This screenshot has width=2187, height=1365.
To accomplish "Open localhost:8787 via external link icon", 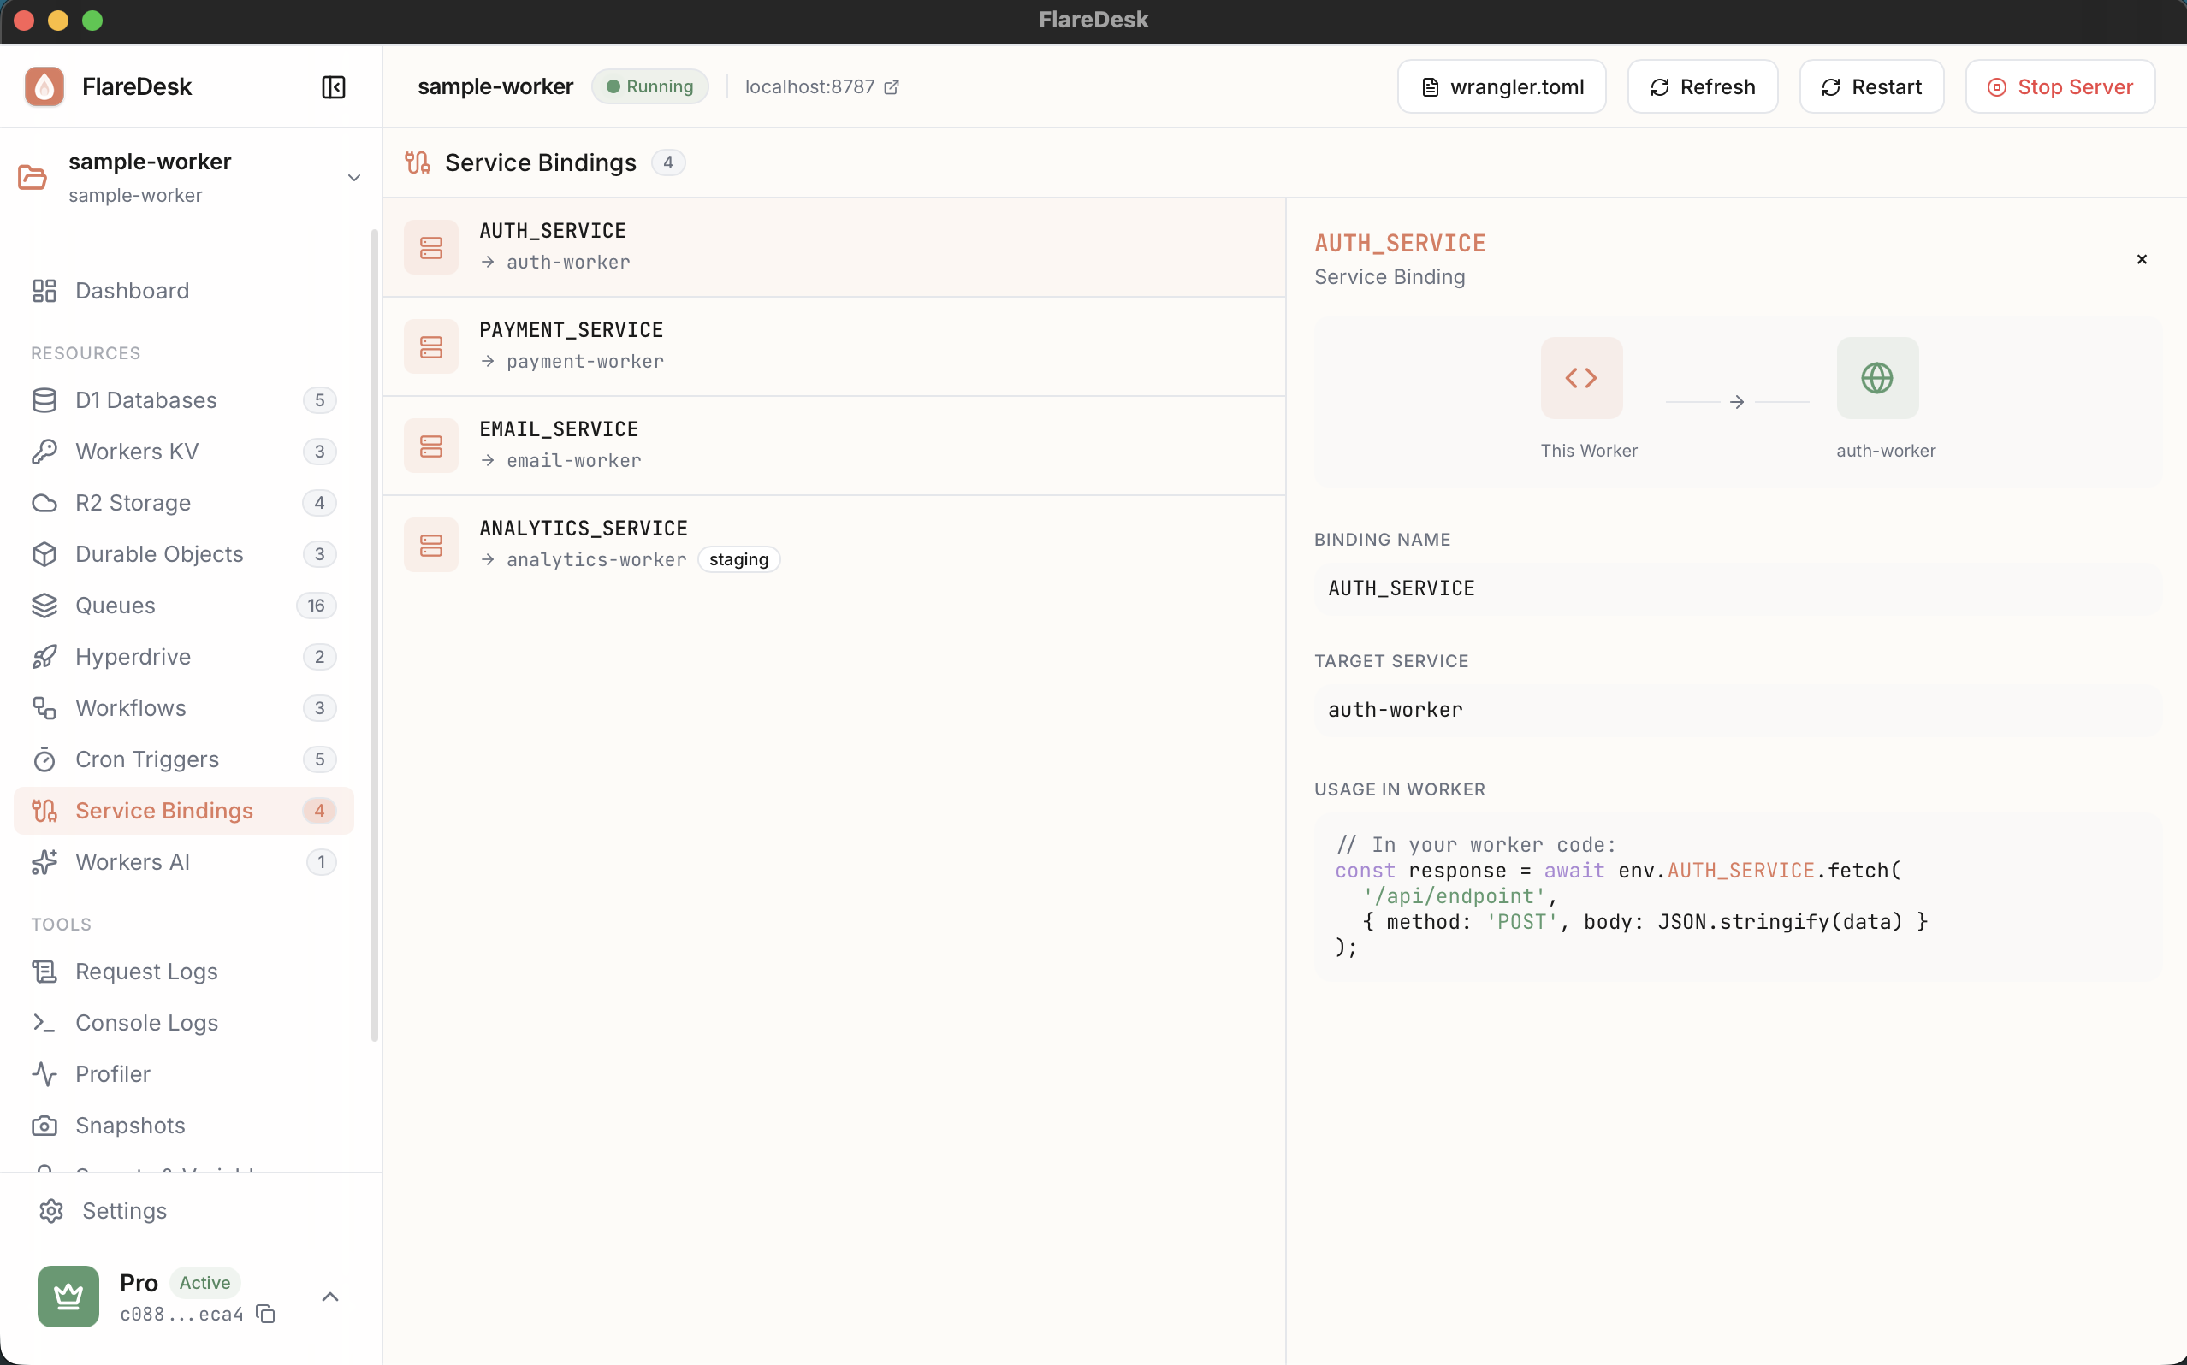I will [891, 86].
